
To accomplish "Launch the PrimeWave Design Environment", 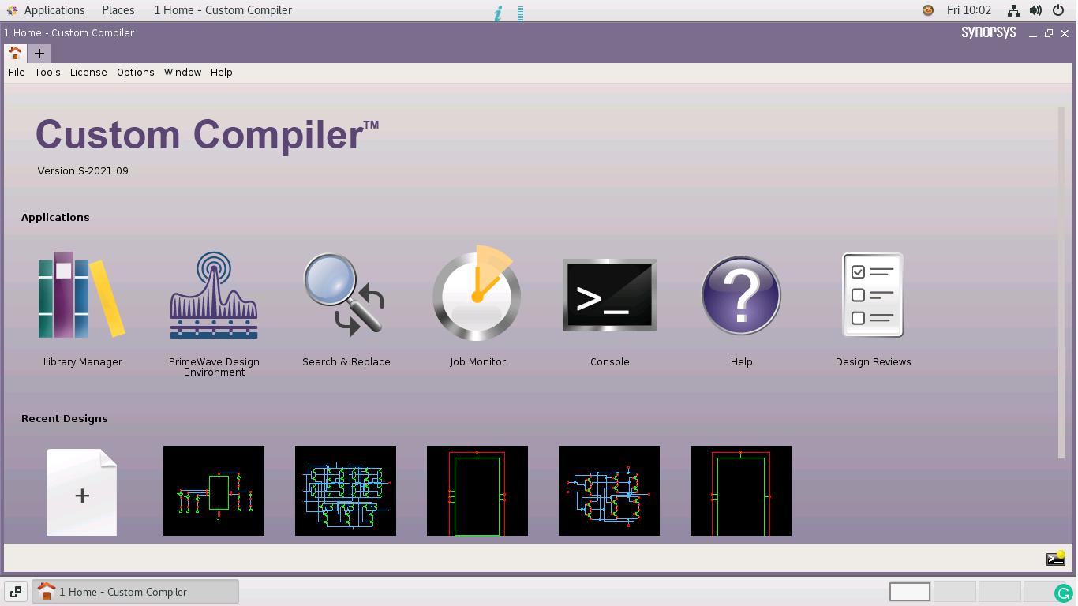I will [214, 295].
